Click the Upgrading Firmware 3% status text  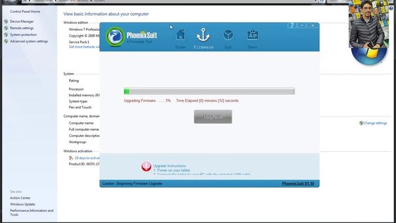tap(147, 100)
